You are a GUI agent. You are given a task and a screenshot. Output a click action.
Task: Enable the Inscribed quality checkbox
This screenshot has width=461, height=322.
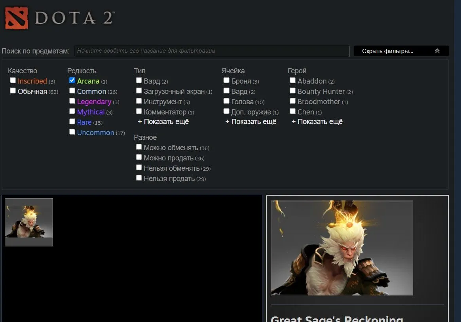click(x=13, y=80)
